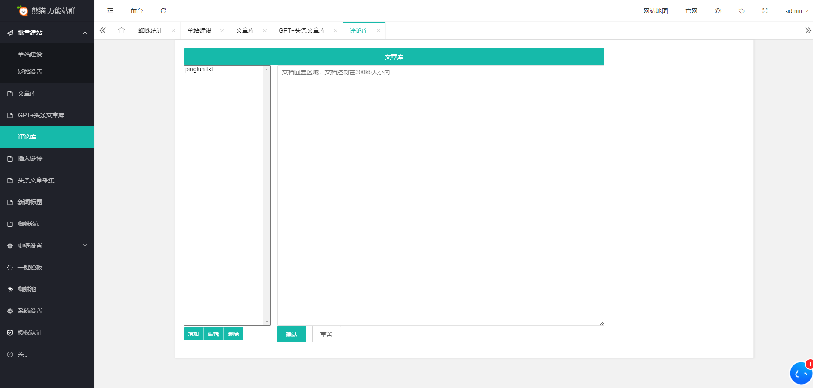Toggle the sidebar collapse icon

coord(110,11)
